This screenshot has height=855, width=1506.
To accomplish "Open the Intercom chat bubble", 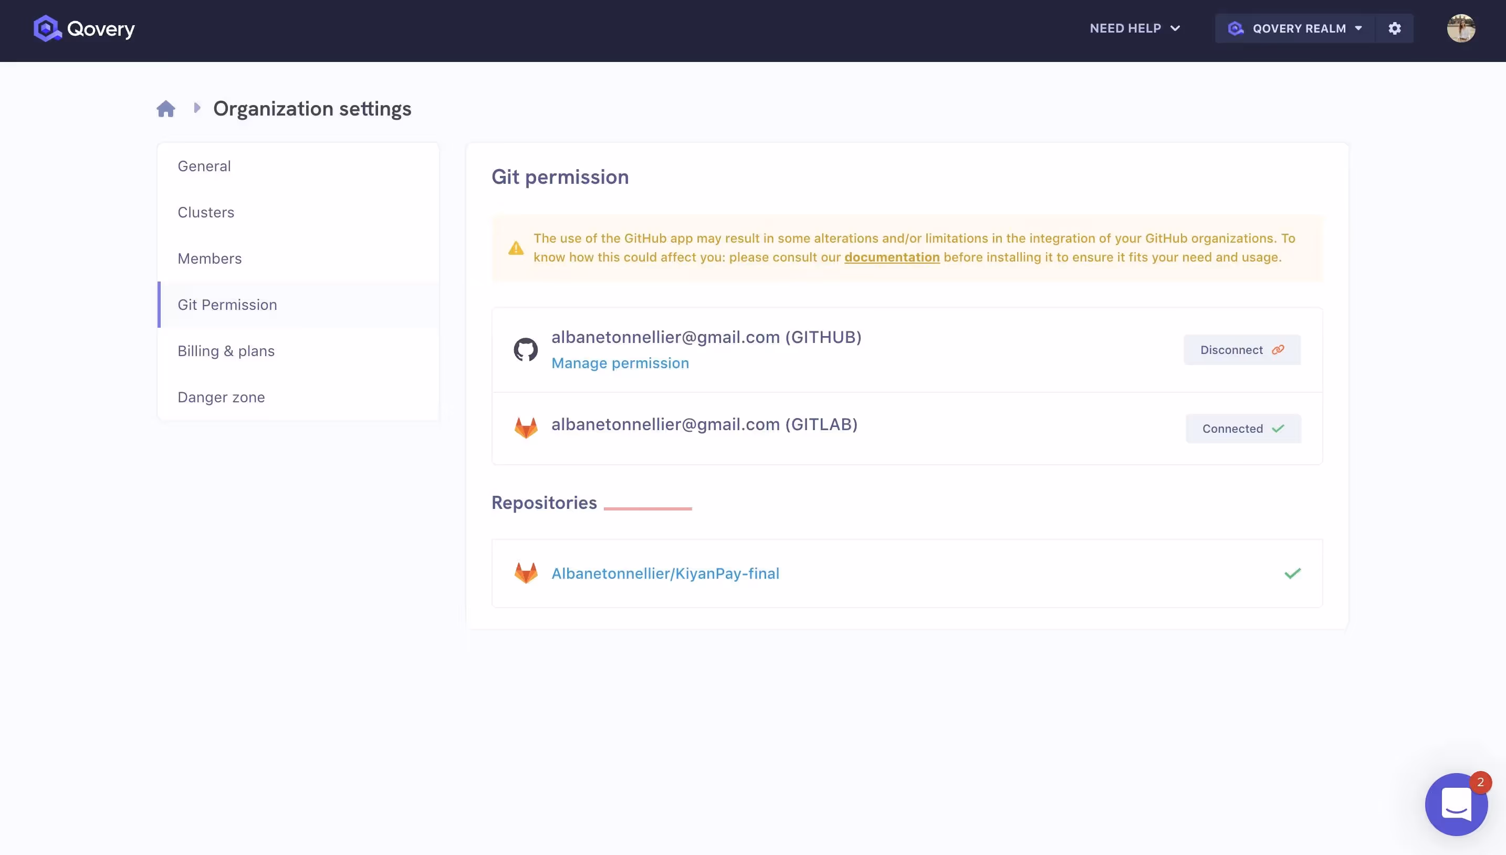I will tap(1456, 804).
